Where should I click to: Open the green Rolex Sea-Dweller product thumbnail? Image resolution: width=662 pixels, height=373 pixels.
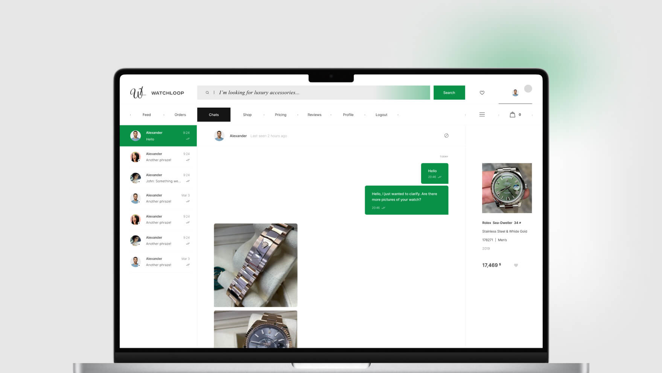507,188
